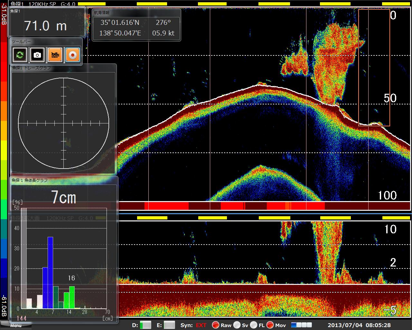Screen dimensions: 412x330
Task: Click the latitude 35°01.616'N value
Action: point(120,22)
